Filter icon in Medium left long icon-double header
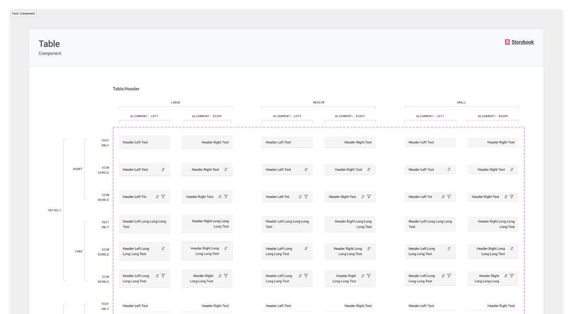573x314 pixels. 306,276
